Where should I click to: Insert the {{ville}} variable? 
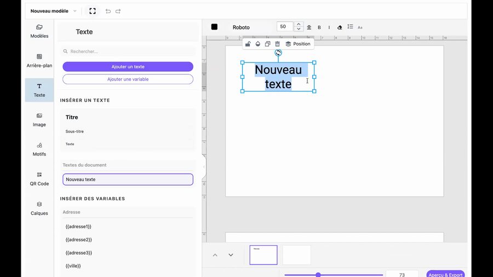click(73, 266)
